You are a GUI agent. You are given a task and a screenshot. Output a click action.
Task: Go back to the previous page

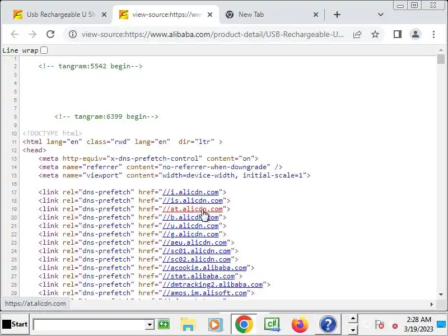click(15, 34)
